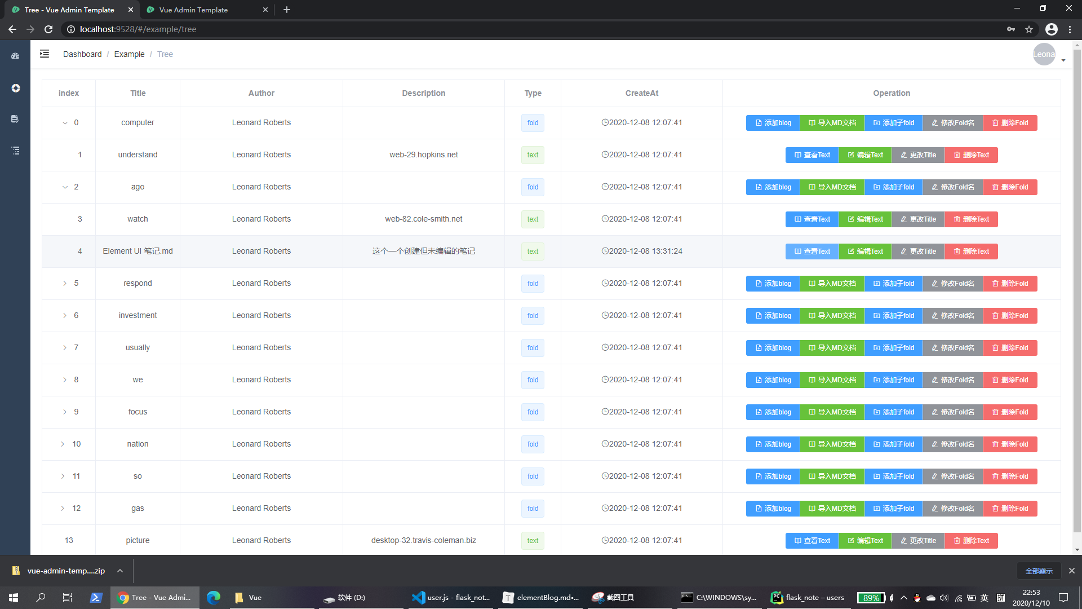Viewport: 1082px width, 609px height.
Task: Open Microsoft Edge from the taskbar
Action: [213, 598]
